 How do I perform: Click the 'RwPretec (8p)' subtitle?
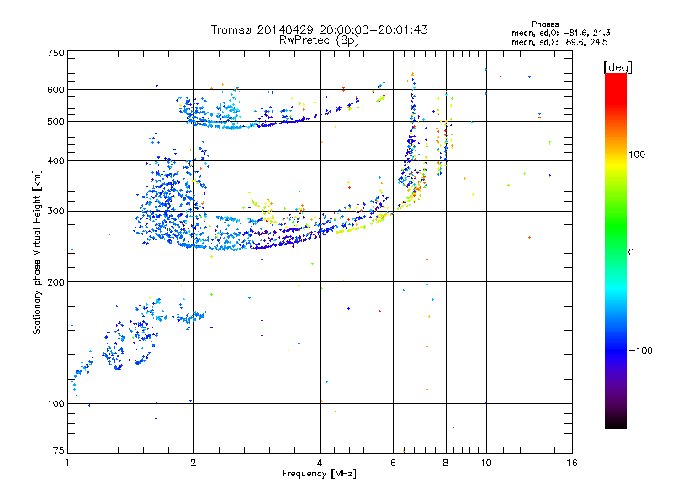pos(319,40)
